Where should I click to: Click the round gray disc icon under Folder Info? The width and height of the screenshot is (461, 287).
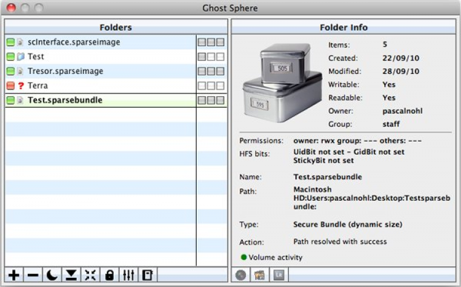click(241, 275)
